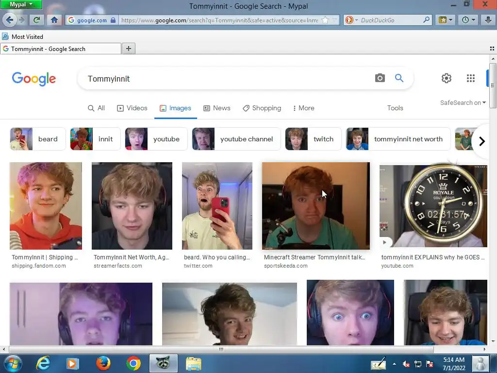Search by image using the camera icon
497x373 pixels.
380,78
